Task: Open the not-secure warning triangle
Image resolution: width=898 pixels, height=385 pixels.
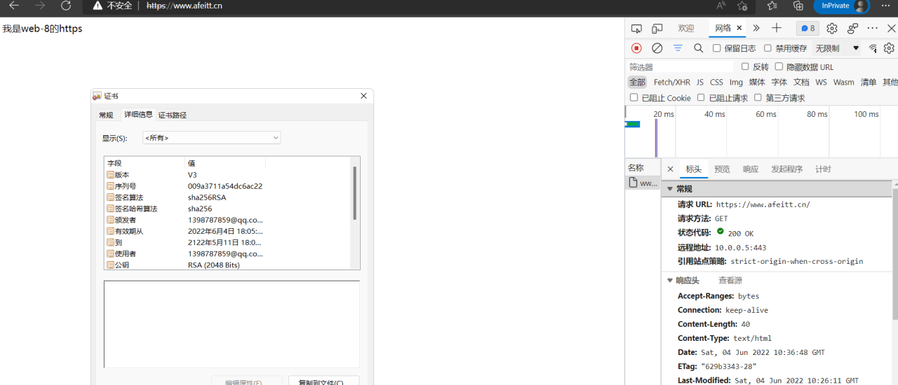Action: [98, 6]
